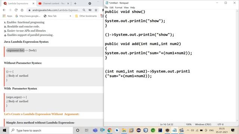
Task: Open network status tray icon
Action: pos(197,130)
